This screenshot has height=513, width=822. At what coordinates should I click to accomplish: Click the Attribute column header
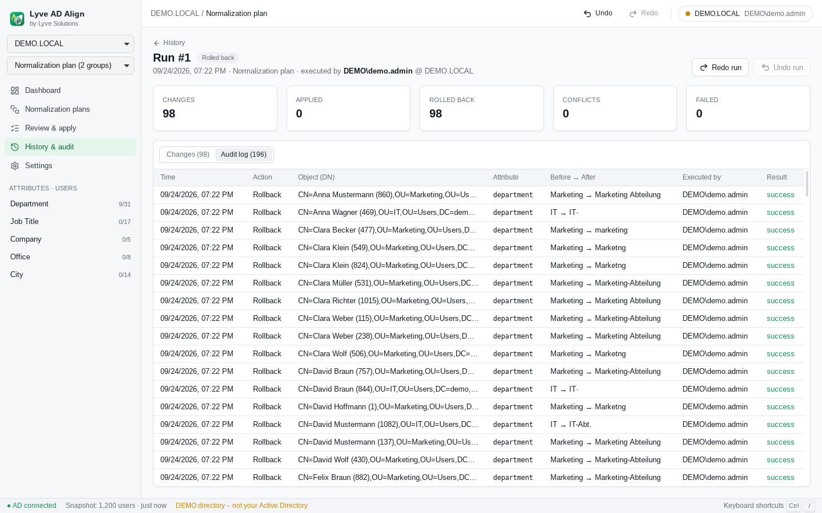point(506,178)
